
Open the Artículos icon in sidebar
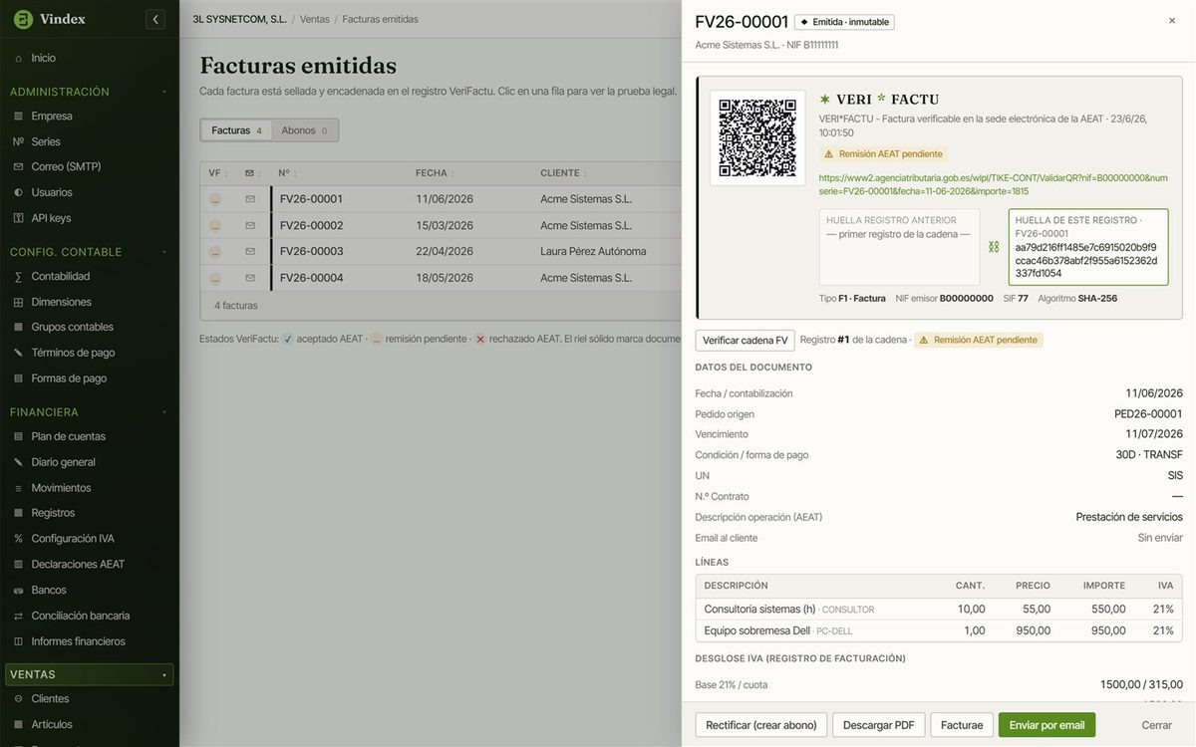tap(18, 725)
